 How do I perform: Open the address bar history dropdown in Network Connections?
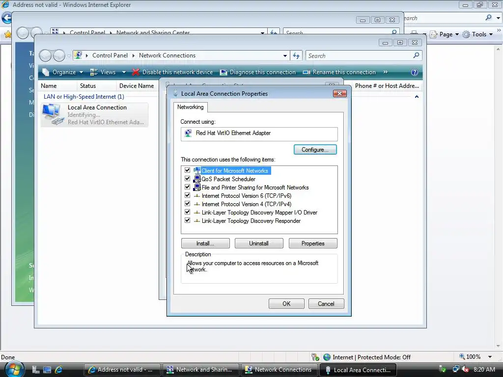coord(285,56)
